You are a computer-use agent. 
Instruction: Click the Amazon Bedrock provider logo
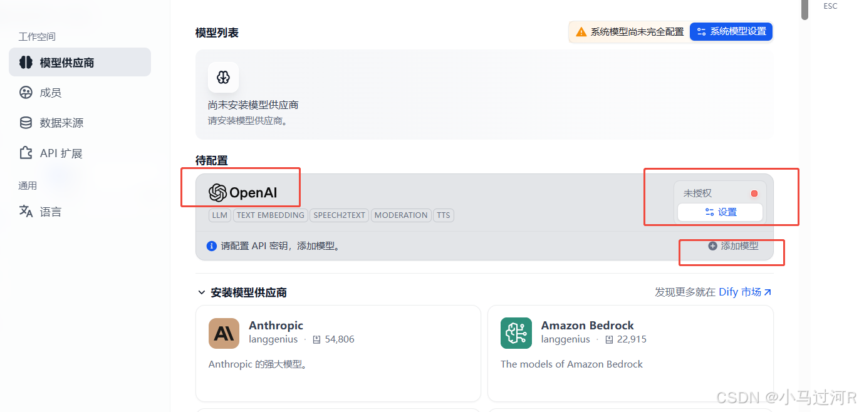point(516,333)
